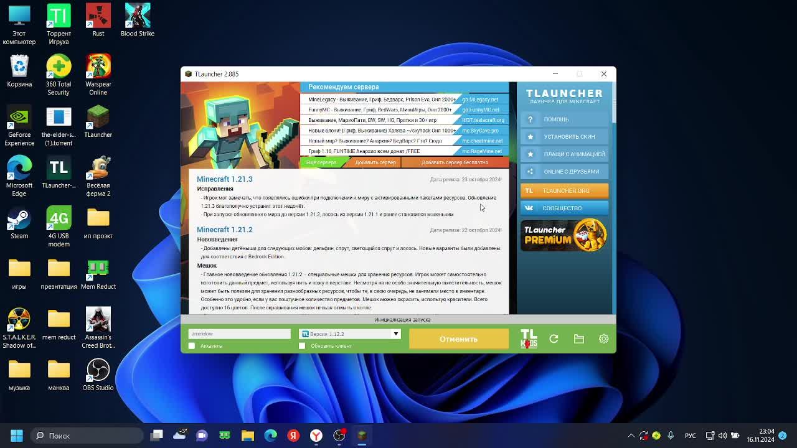Open the mem reduct folder on desktop
The width and height of the screenshot is (797, 448).
point(59,324)
